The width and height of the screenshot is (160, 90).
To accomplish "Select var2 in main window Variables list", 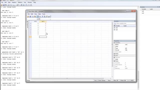I will coord(143,13).
